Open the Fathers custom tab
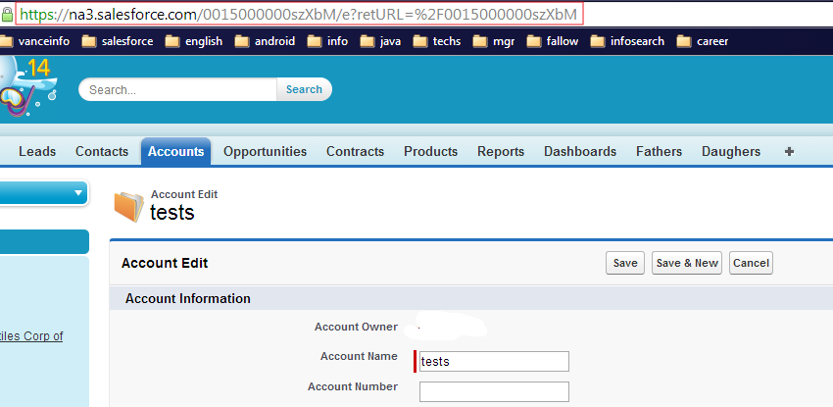Image resolution: width=833 pixels, height=407 pixels. 660,151
